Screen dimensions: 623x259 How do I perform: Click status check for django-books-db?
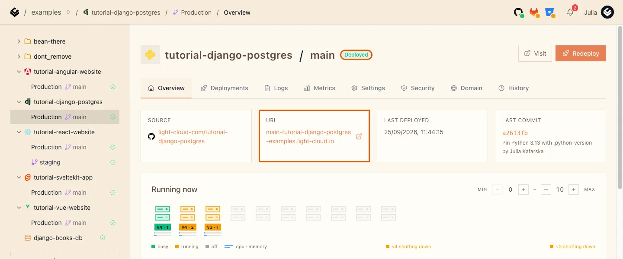click(103, 238)
